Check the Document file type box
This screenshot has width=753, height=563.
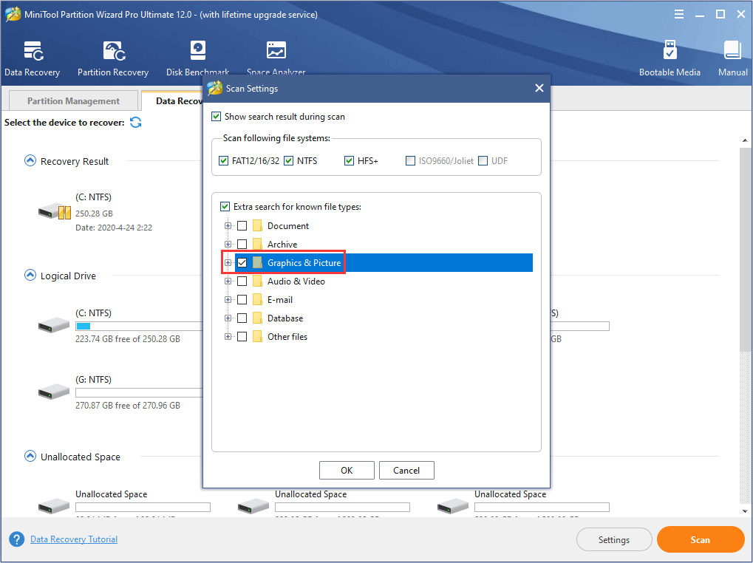[242, 225]
